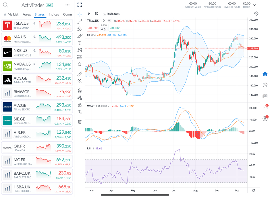The height and width of the screenshot is (197, 270).
Task: Select the trend line drawing tool
Action: [80, 22]
